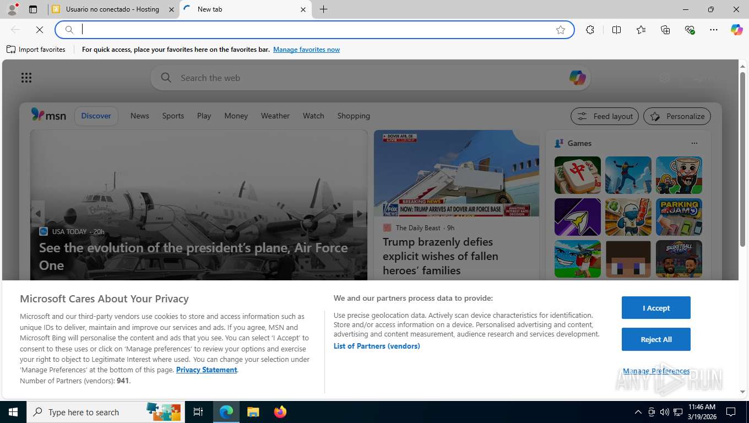Play the Parking Jam game
Viewport: 749px width, 423px height.
click(x=679, y=217)
